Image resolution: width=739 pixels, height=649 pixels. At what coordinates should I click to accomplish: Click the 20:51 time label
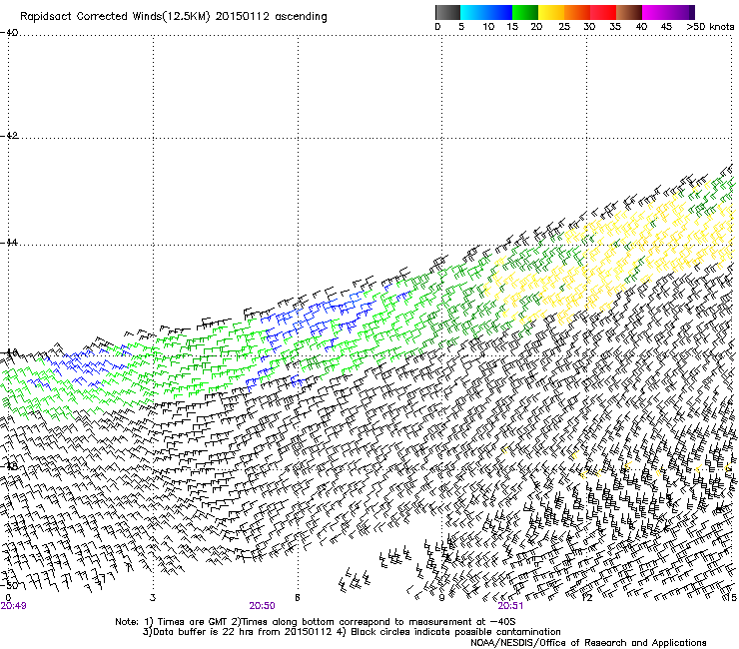coord(510,606)
